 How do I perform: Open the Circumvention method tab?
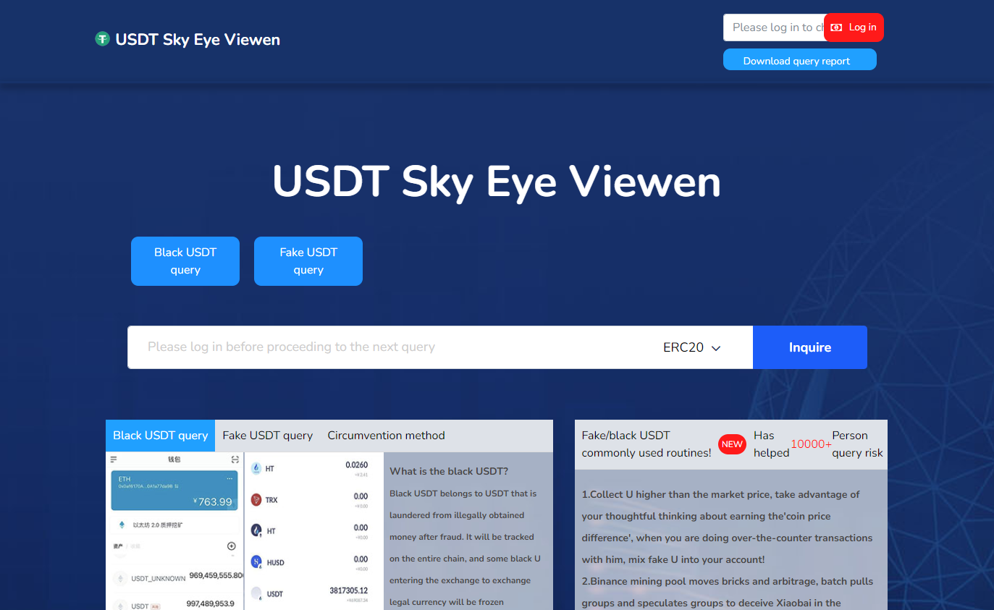[x=386, y=436]
